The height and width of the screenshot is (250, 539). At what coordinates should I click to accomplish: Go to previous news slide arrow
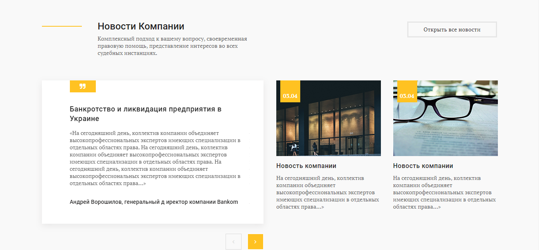pos(234,242)
